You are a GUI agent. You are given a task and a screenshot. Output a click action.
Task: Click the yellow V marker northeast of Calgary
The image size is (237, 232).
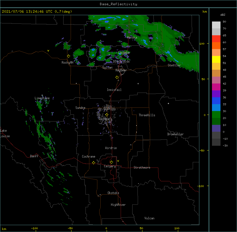(x=118, y=161)
